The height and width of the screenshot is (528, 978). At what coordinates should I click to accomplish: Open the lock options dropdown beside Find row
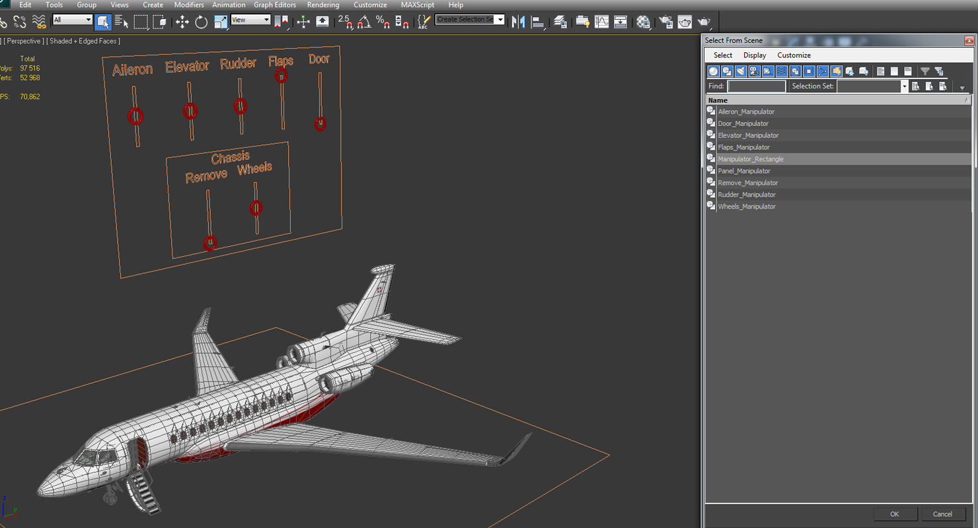962,87
